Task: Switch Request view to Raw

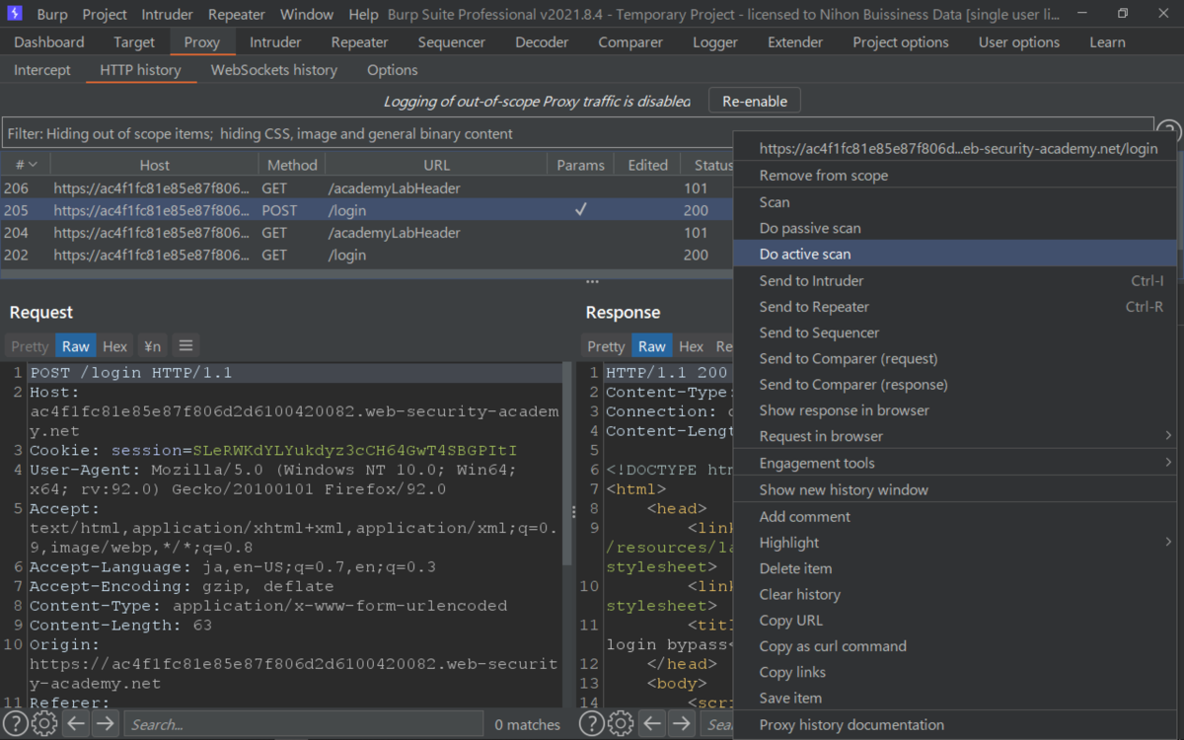Action: 76,345
